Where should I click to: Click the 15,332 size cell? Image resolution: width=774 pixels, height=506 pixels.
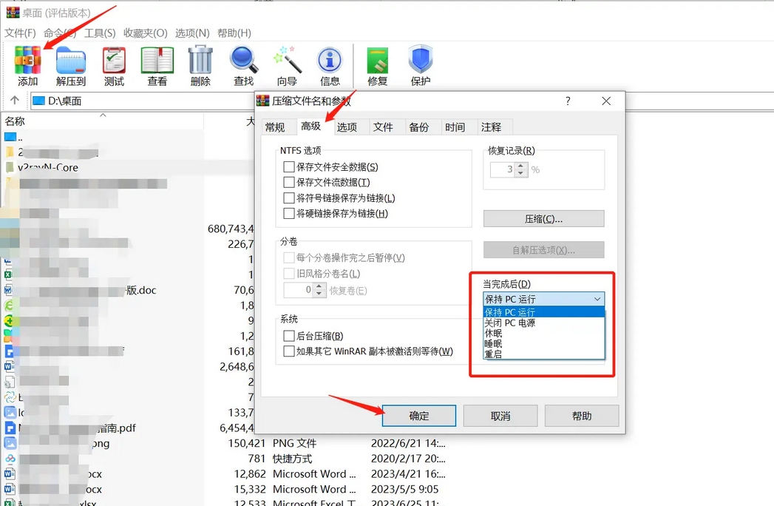coord(250,489)
